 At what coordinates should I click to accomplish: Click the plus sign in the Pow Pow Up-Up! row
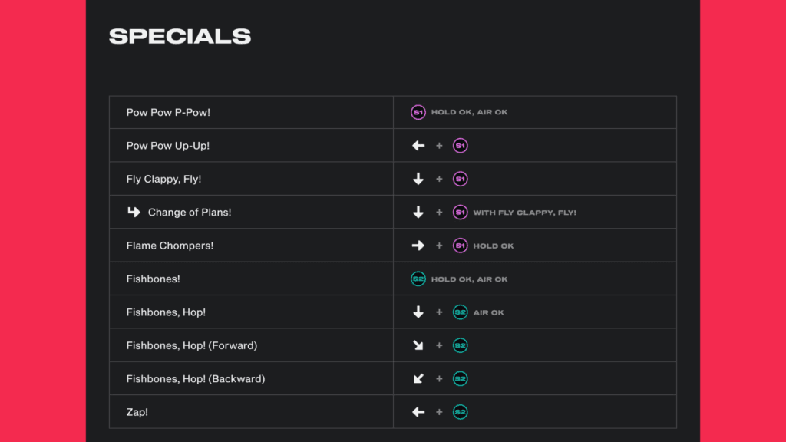click(x=439, y=145)
